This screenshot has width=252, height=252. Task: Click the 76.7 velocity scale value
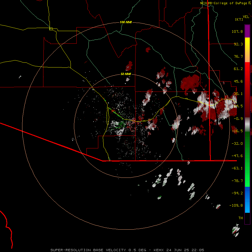[238, 56]
